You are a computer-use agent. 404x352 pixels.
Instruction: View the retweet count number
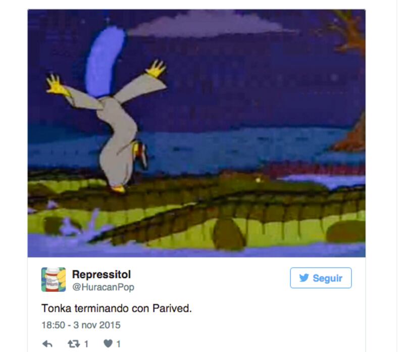click(86, 344)
